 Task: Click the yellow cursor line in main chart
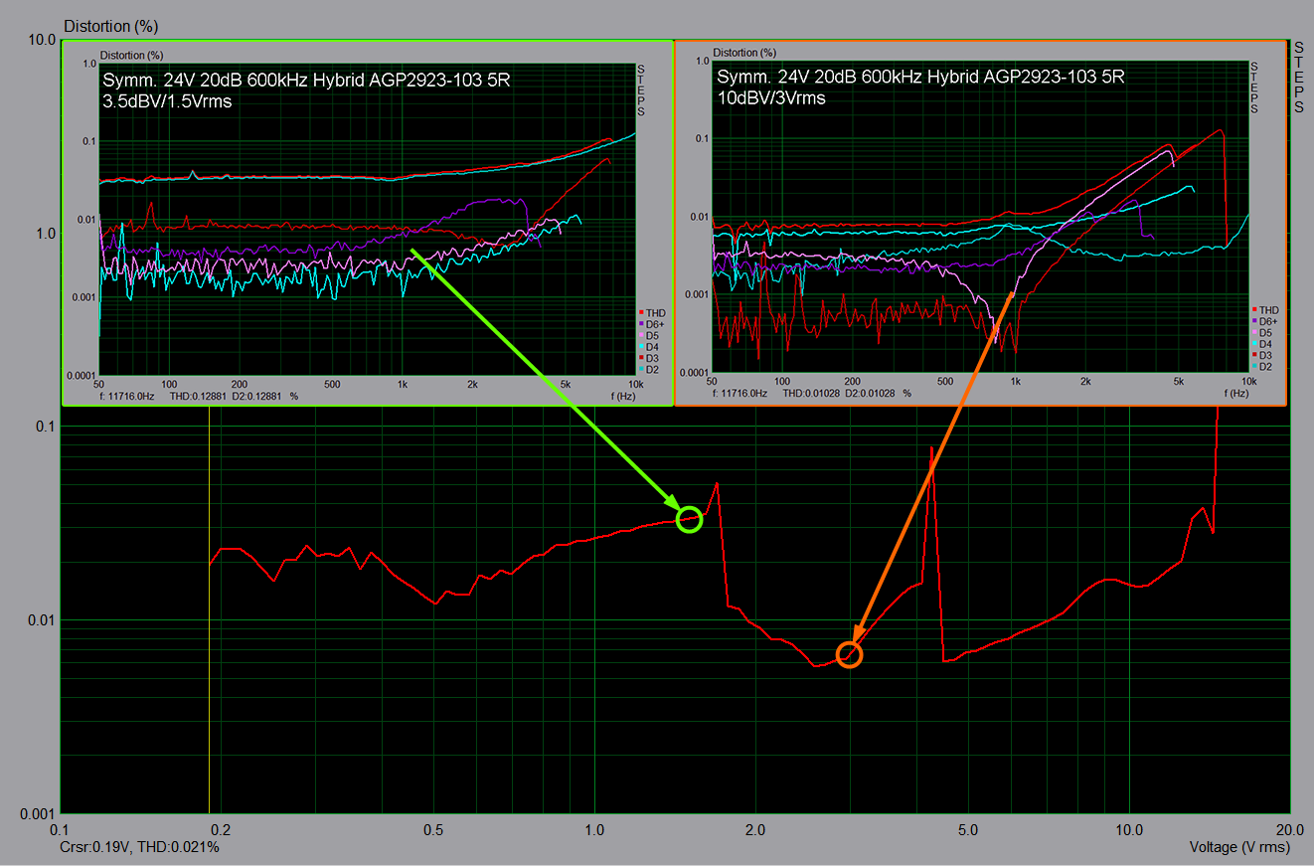point(209,646)
